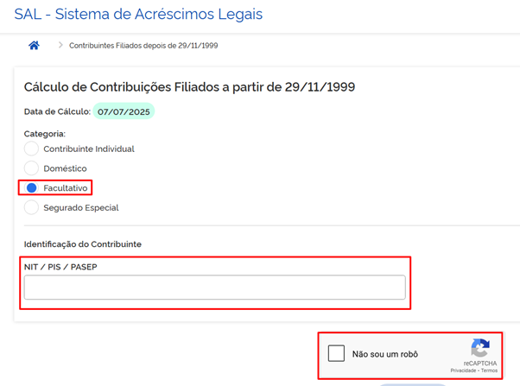This screenshot has width=520, height=386.
Task: Go to the home page icon
Action: [x=34, y=45]
